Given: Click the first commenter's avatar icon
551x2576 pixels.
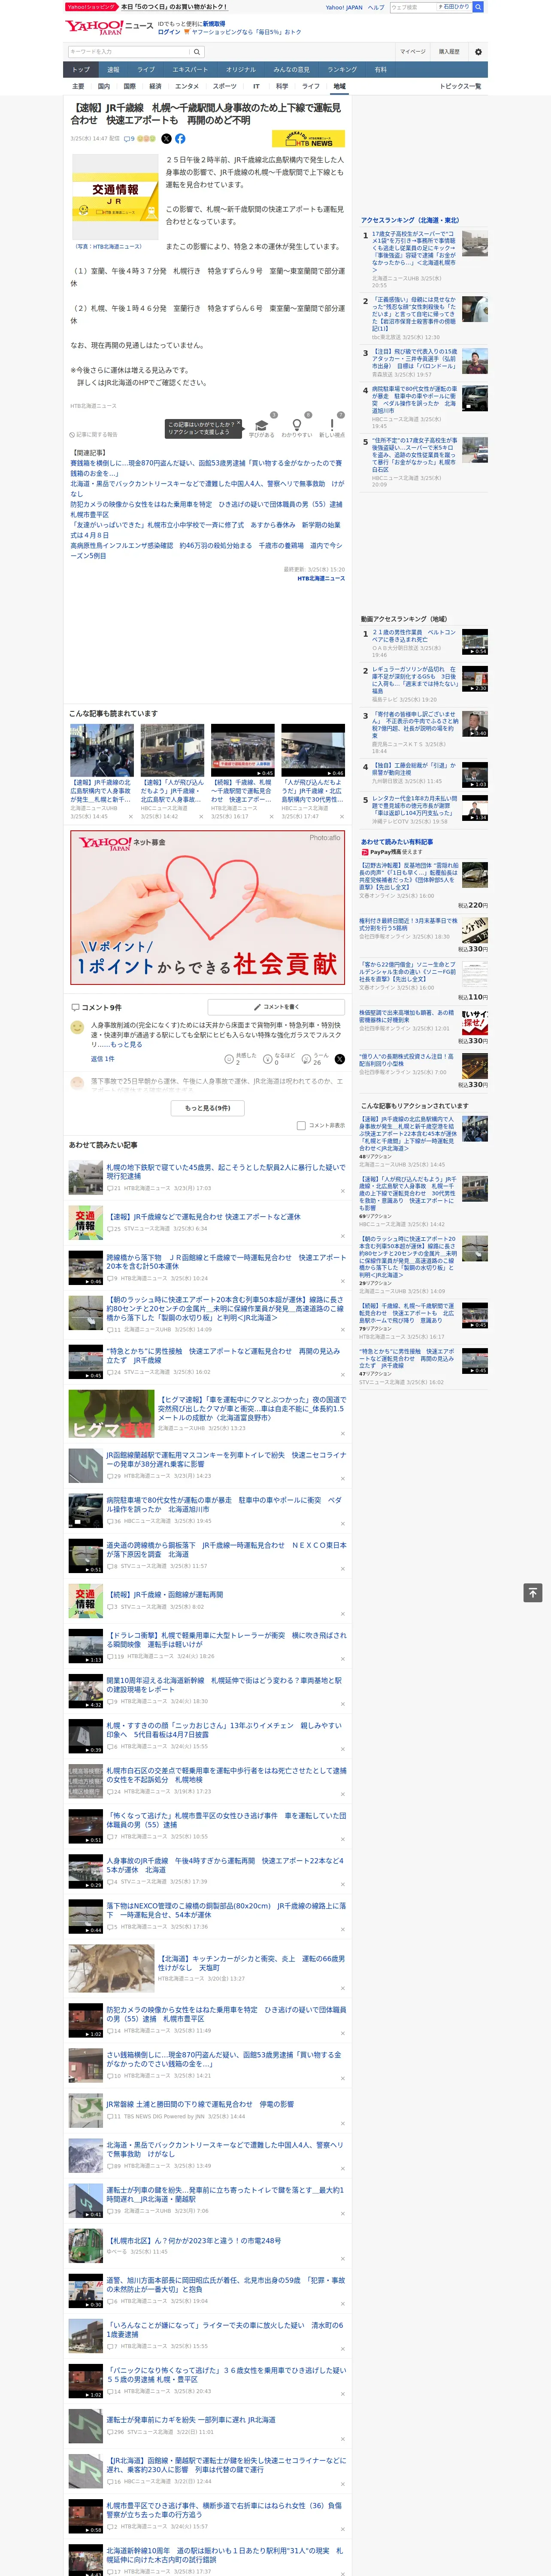Looking at the screenshot, I should click(77, 1027).
